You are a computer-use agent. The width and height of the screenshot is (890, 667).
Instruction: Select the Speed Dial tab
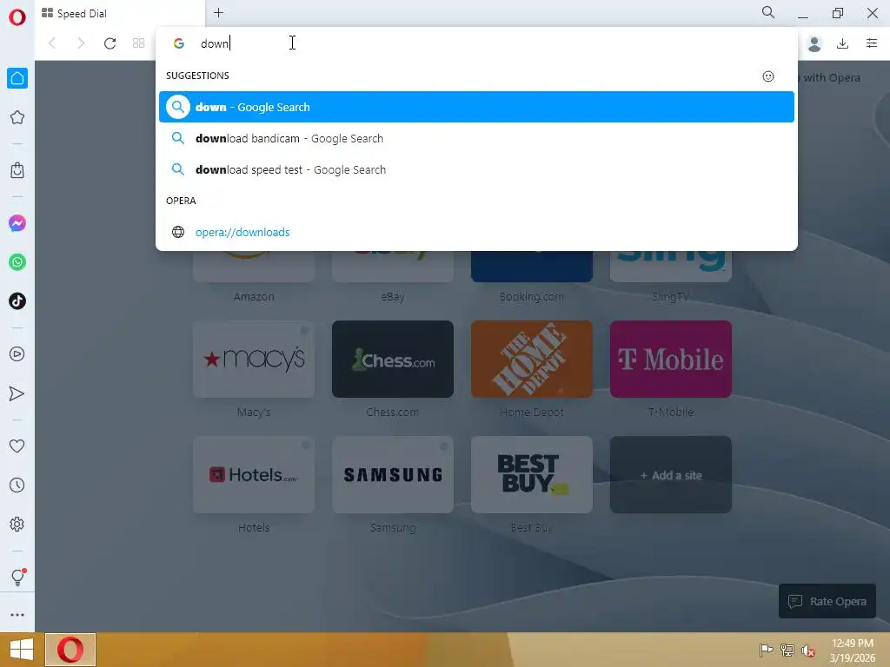120,14
